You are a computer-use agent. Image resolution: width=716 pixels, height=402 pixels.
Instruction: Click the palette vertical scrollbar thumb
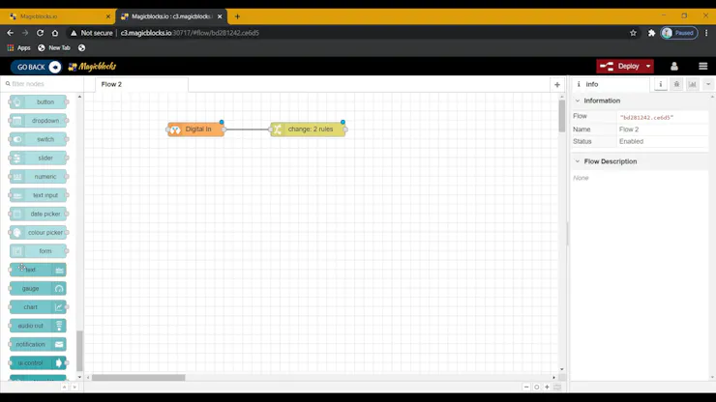pos(79,351)
